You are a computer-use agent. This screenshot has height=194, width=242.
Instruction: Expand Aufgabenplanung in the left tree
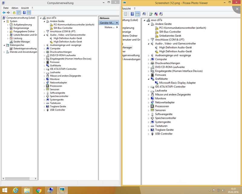pyautogui.click(x=8, y=25)
